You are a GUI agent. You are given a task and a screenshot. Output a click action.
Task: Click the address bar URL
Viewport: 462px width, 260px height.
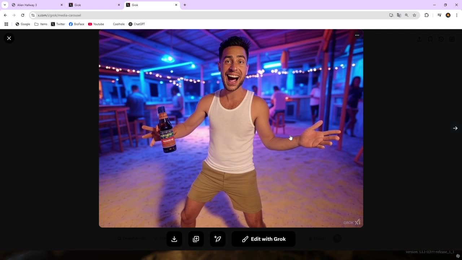[x=59, y=15]
